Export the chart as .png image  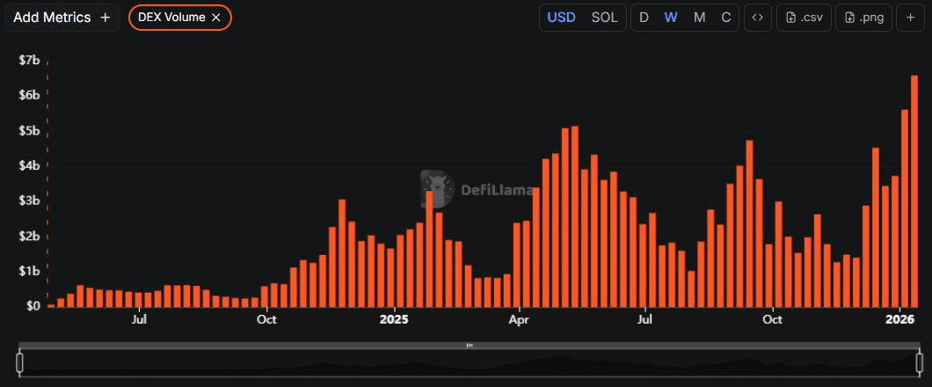[863, 18]
